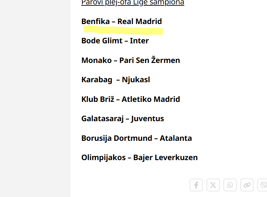
Task: Open the 'Parovi plej-ofa Lige šampiona' link
Action: coord(132,3)
